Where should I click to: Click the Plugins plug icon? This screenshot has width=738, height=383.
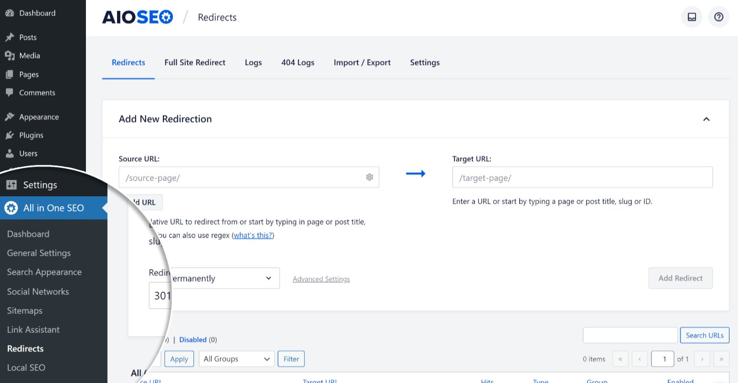[9, 136]
